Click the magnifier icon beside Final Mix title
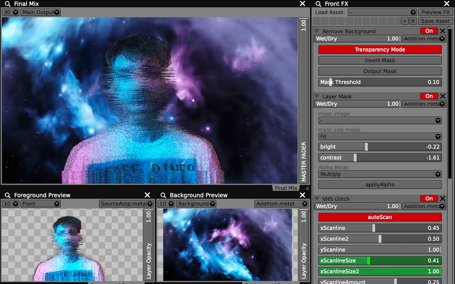 [x=7, y=4]
